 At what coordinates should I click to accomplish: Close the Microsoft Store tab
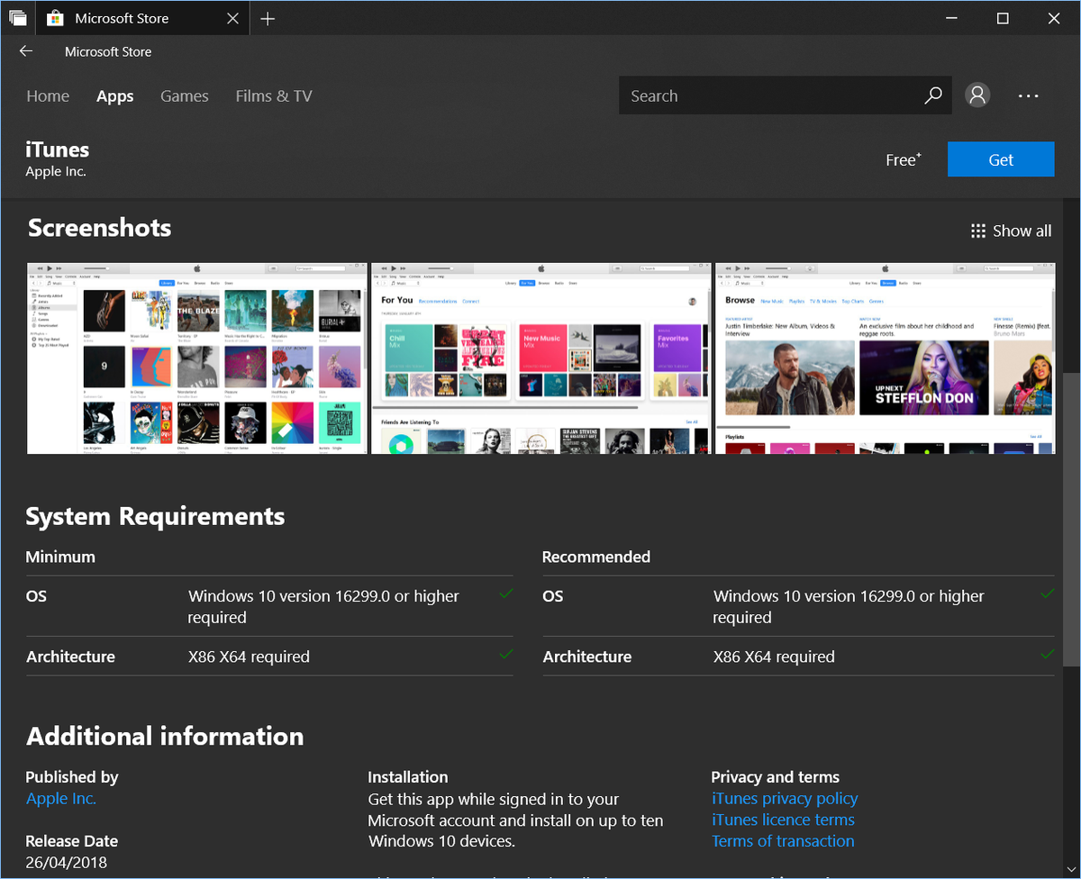pos(233,18)
